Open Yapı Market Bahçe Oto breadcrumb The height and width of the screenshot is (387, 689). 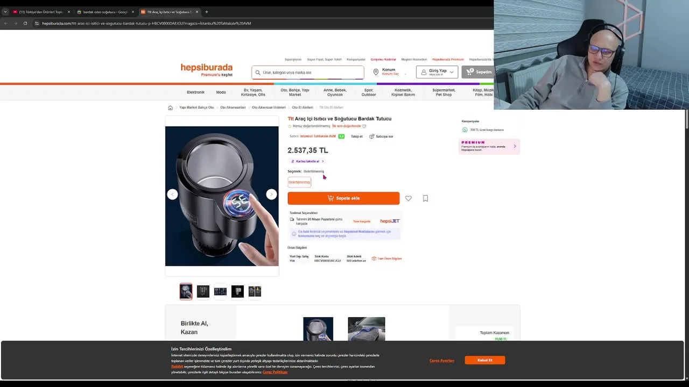coord(196,107)
